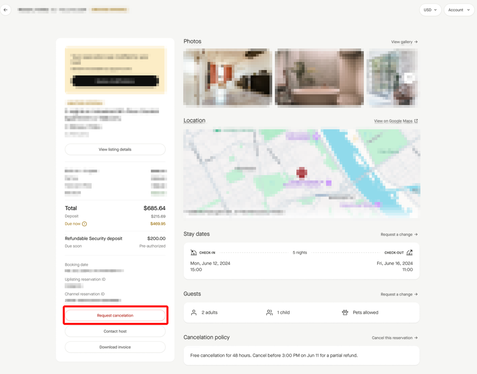Click the 1 child text
This screenshot has width=477, height=374.
coord(283,312)
